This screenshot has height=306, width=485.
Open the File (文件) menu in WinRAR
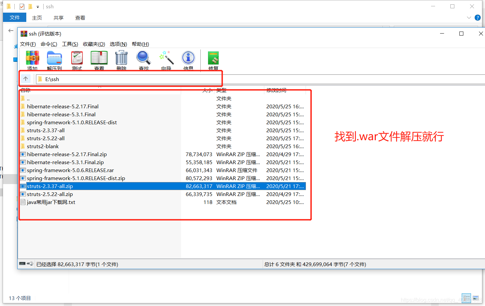(28, 44)
